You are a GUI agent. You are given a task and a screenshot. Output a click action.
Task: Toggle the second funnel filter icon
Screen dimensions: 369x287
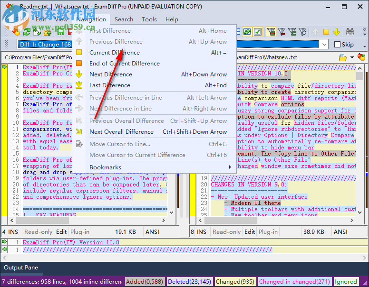(282, 32)
